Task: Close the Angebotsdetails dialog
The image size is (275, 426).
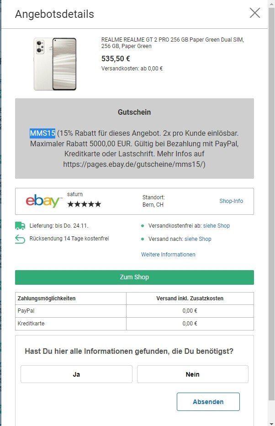Action: [x=254, y=13]
